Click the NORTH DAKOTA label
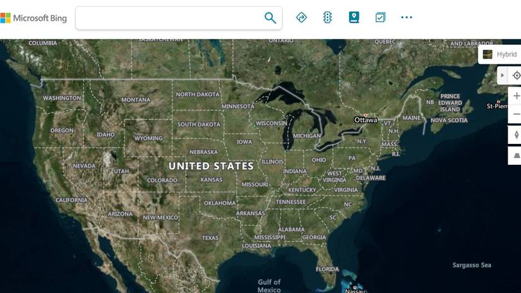Screen dimensions: 521x293 [198, 94]
